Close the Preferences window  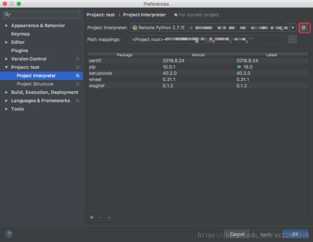coord(5,4)
